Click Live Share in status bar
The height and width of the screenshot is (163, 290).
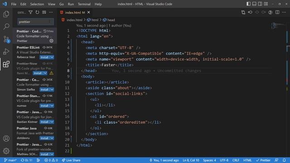[x=71, y=160]
